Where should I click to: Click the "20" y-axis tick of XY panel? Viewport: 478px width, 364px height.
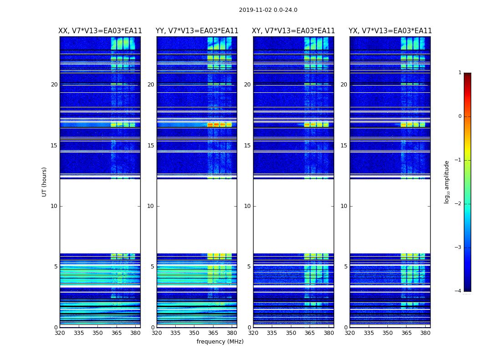pos(247,85)
